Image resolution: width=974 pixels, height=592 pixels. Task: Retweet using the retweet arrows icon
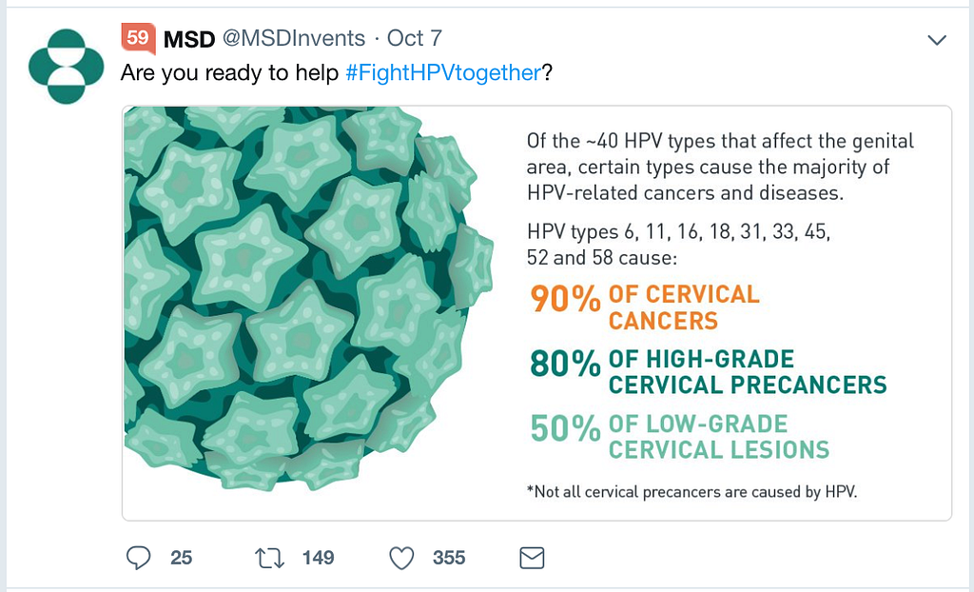pyautogui.click(x=269, y=558)
